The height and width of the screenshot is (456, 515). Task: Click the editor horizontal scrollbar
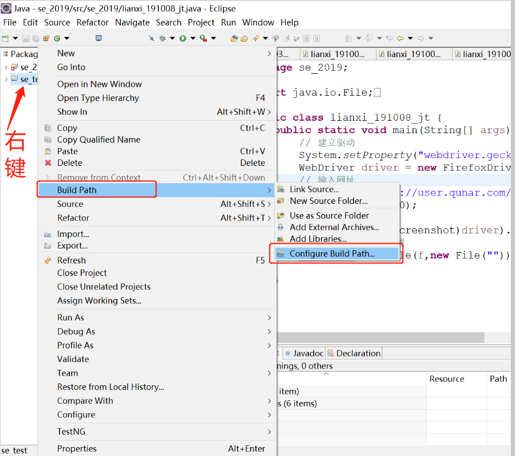pyautogui.click(x=381, y=337)
